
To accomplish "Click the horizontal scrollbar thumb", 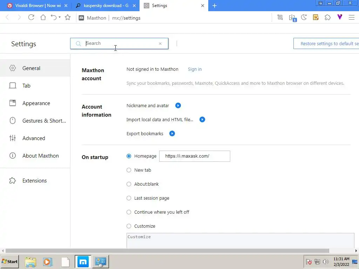I will pos(167,251).
